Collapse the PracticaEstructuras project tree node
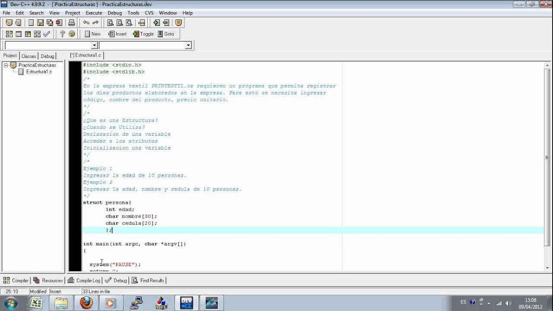The width and height of the screenshot is (553, 311). [x=6, y=65]
